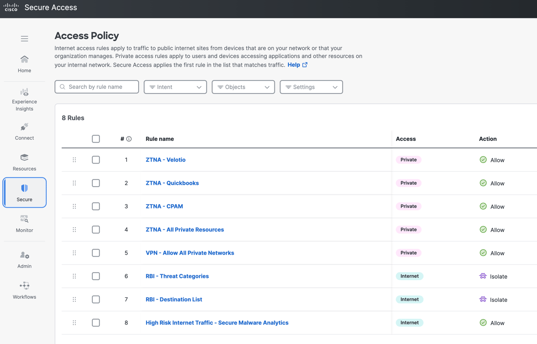Image resolution: width=537 pixels, height=344 pixels.
Task: Click Internet badge for RBI - Threat Categories
Action: point(410,276)
